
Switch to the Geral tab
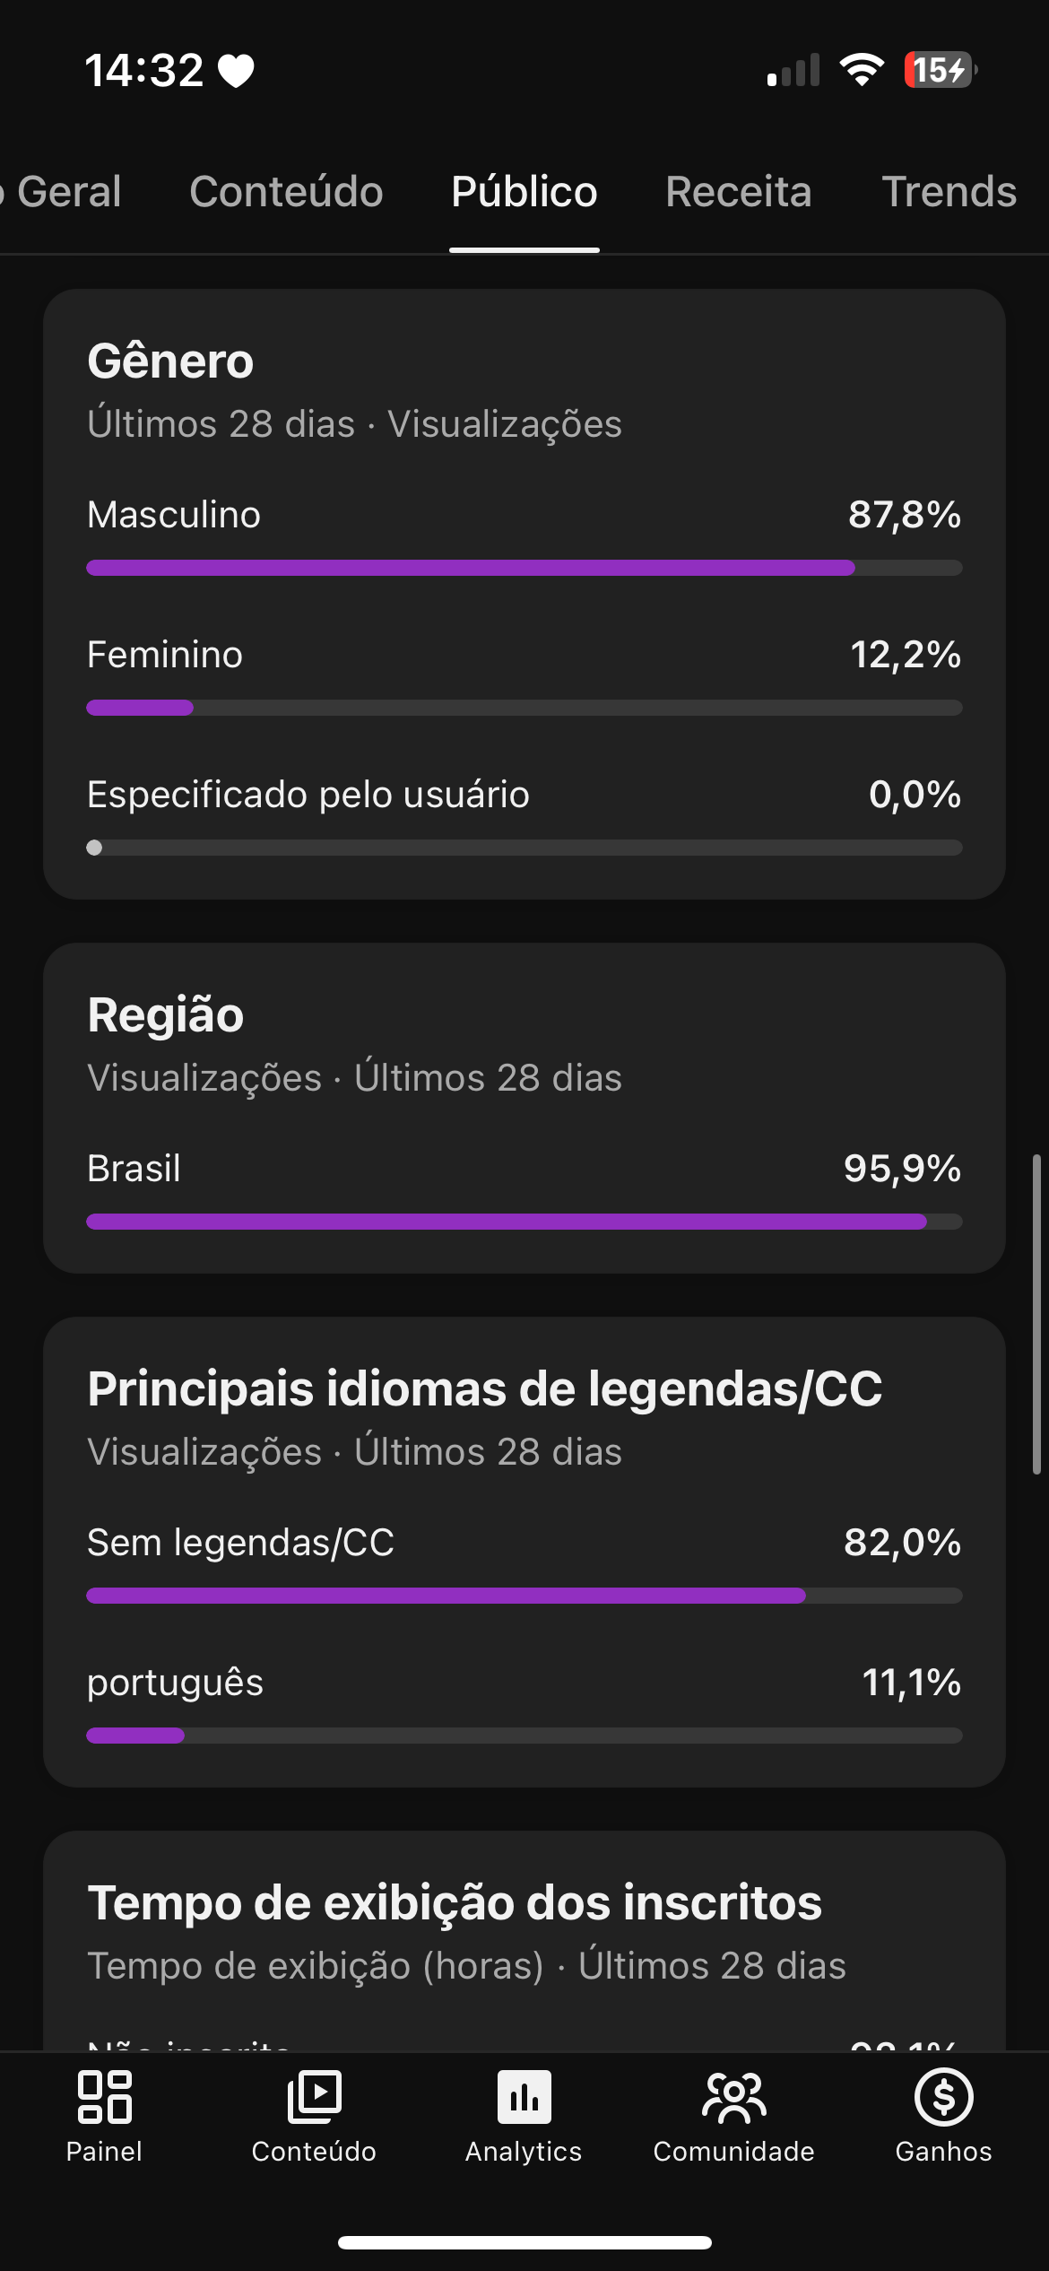(68, 192)
